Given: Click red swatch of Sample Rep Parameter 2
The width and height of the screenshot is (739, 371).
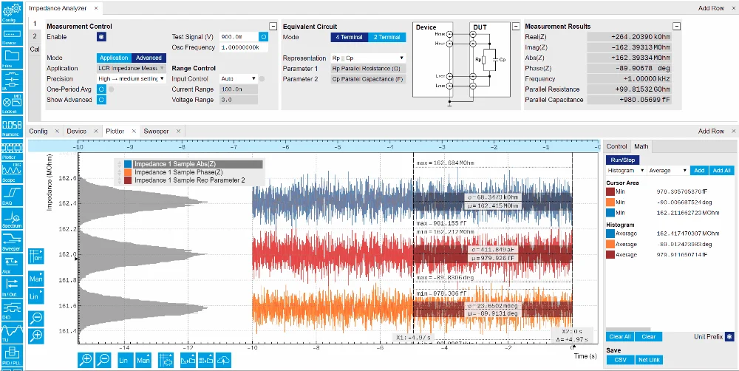Looking at the screenshot, I should [x=129, y=180].
